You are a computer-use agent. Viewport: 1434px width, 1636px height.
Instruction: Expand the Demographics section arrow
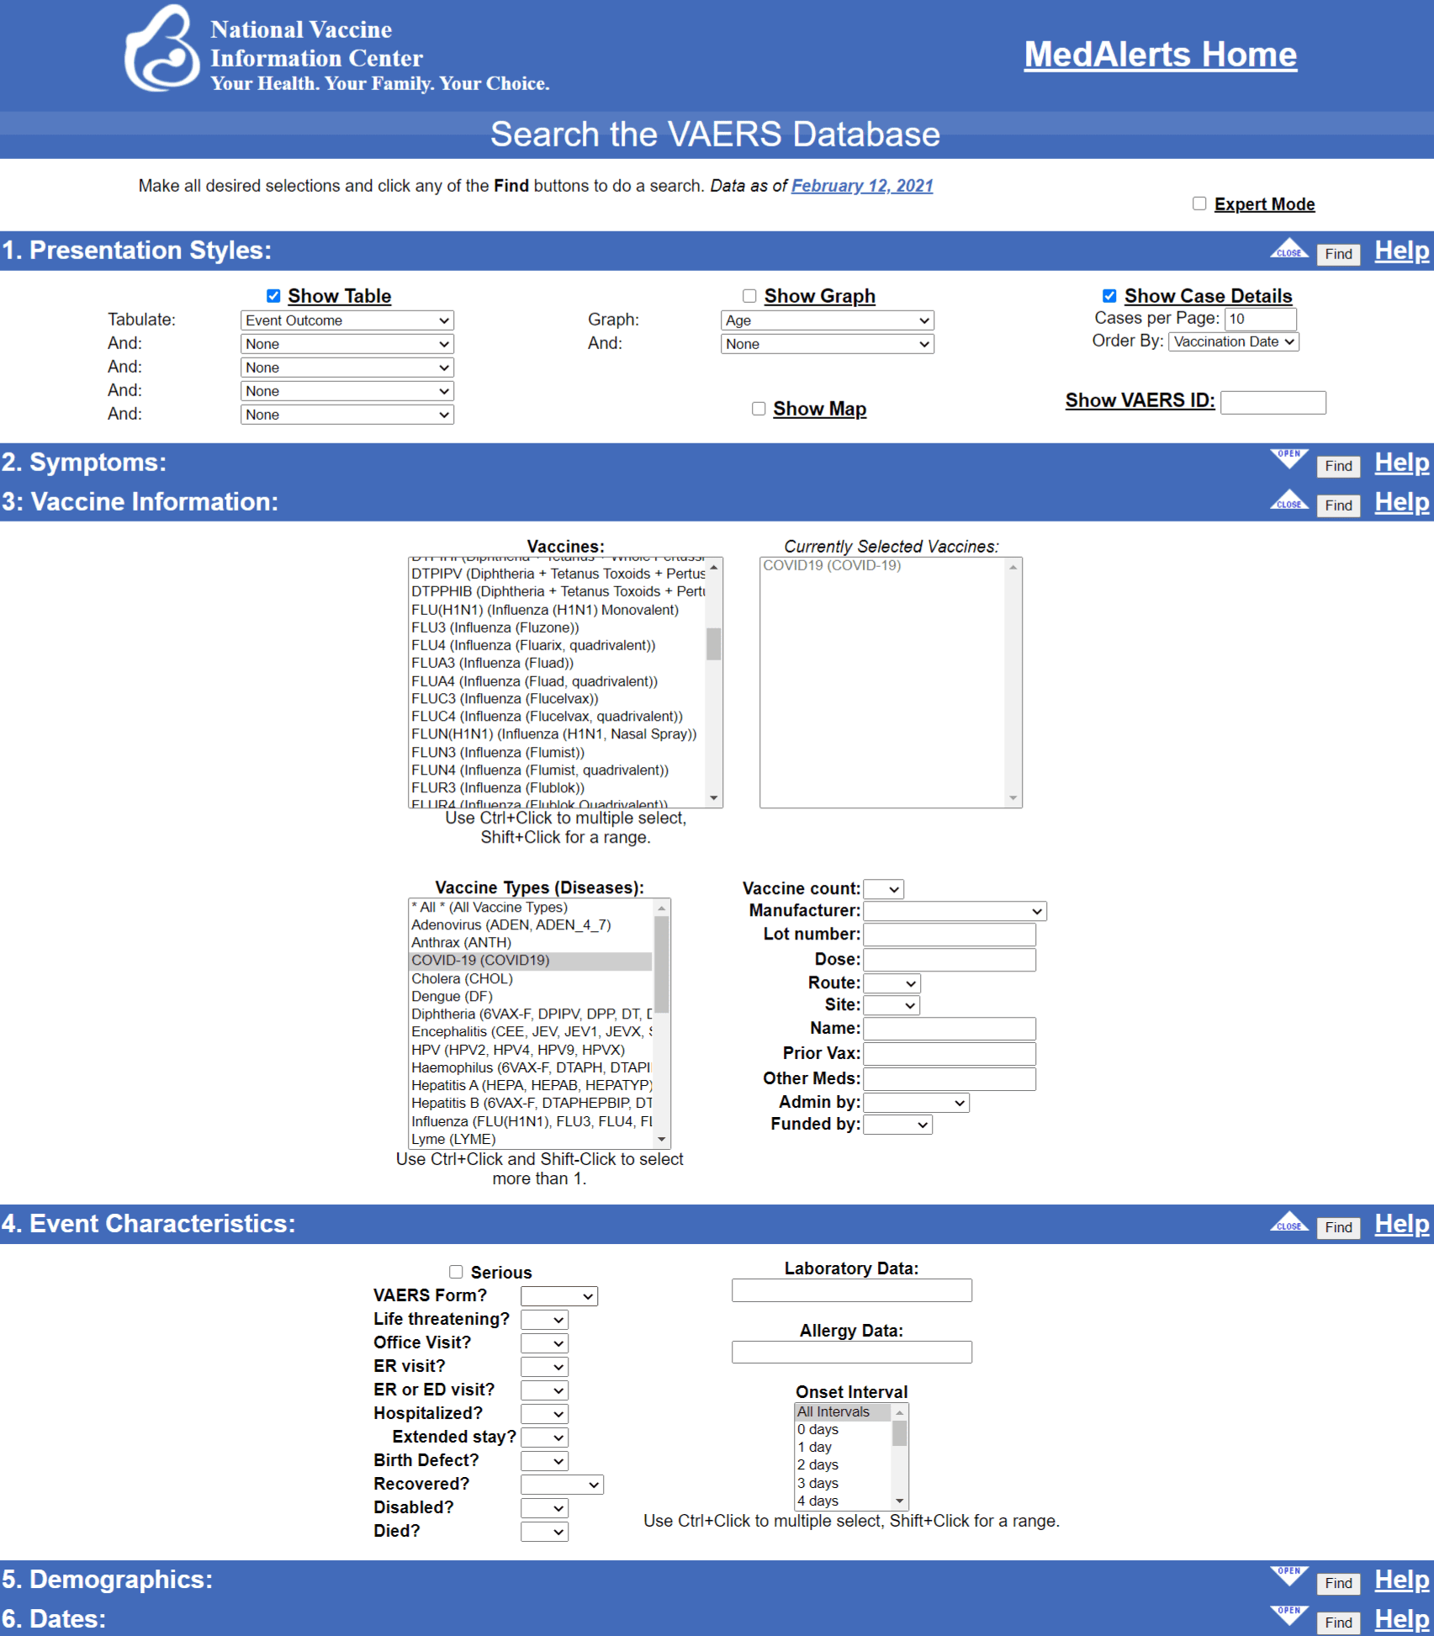click(1288, 1577)
